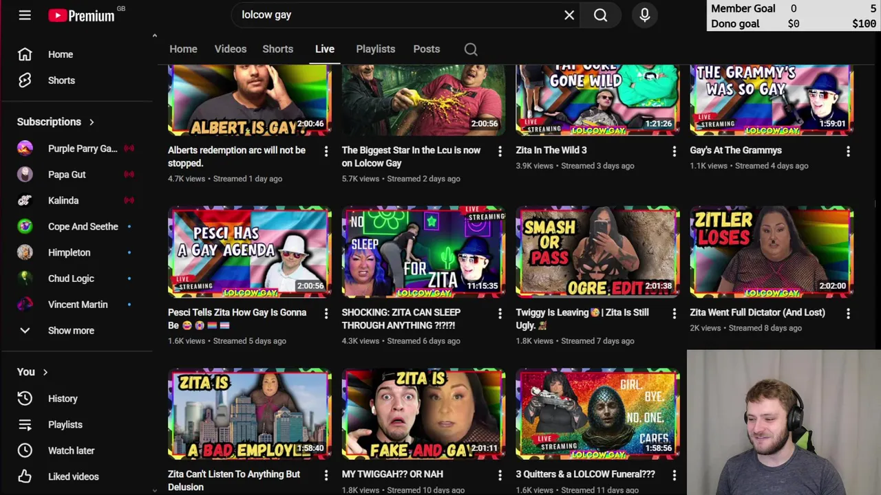This screenshot has width=881, height=495.
Task: Open options for Twiggy Is Leaving video
Action: pos(675,313)
